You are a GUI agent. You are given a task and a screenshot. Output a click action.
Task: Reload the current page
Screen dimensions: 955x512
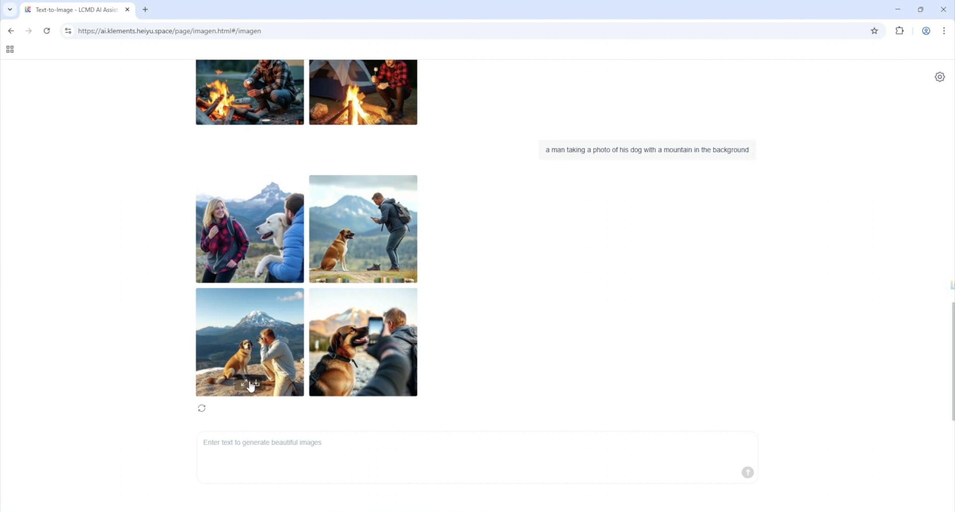click(47, 31)
